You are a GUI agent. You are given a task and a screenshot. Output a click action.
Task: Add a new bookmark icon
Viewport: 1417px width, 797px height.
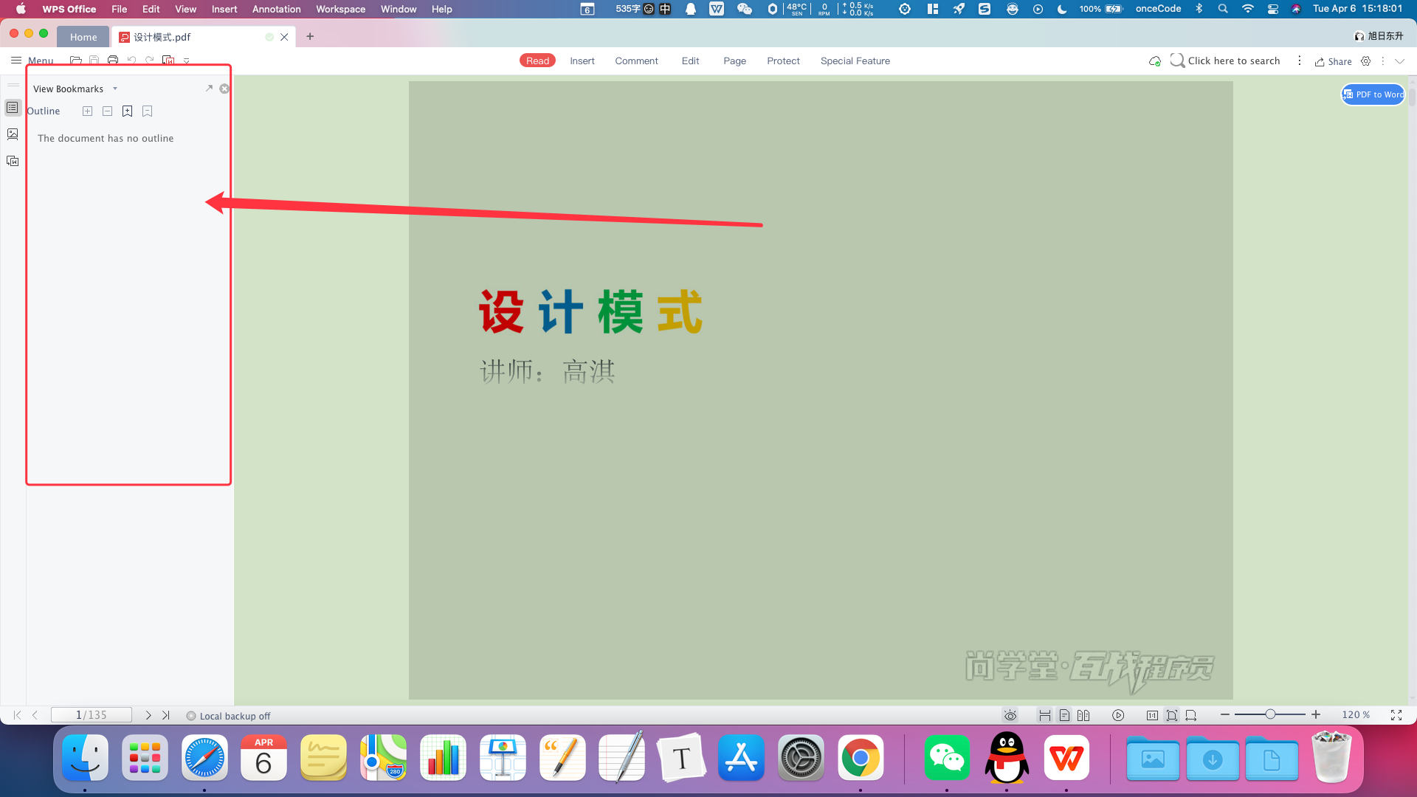(x=127, y=111)
